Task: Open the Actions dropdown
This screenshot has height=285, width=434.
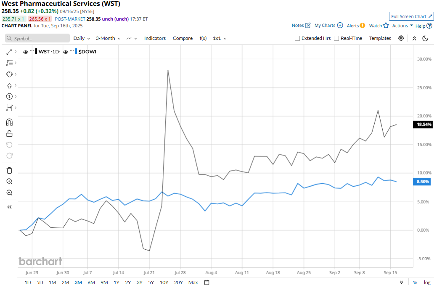Action: (402, 26)
